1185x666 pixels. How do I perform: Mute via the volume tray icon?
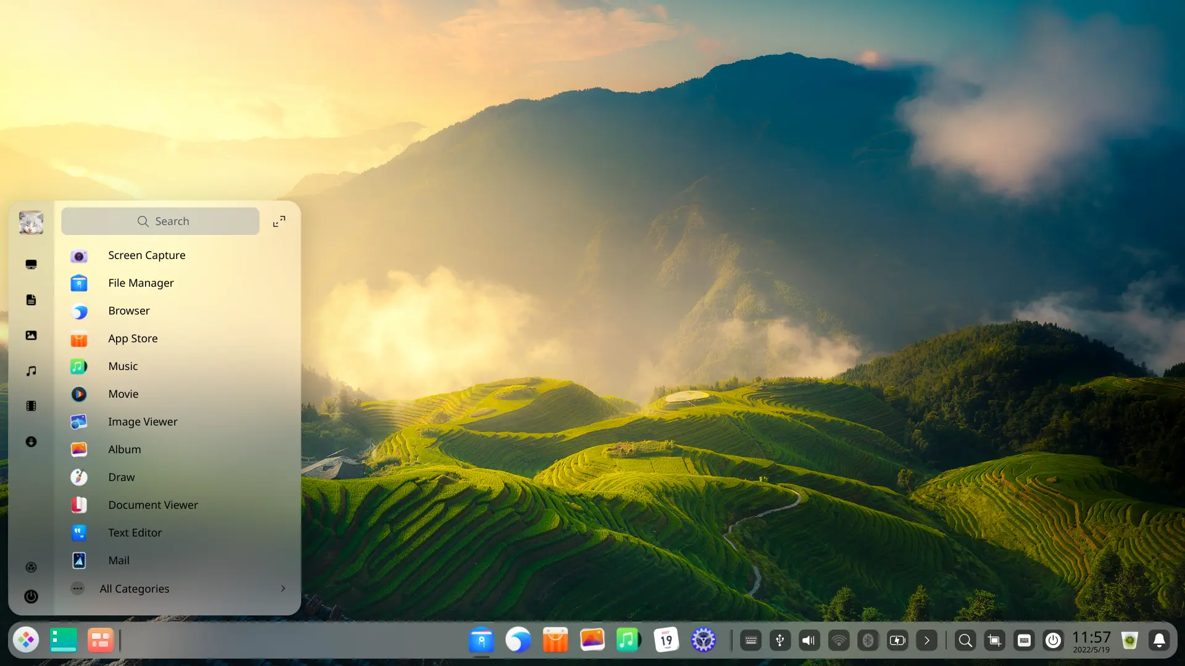point(809,641)
